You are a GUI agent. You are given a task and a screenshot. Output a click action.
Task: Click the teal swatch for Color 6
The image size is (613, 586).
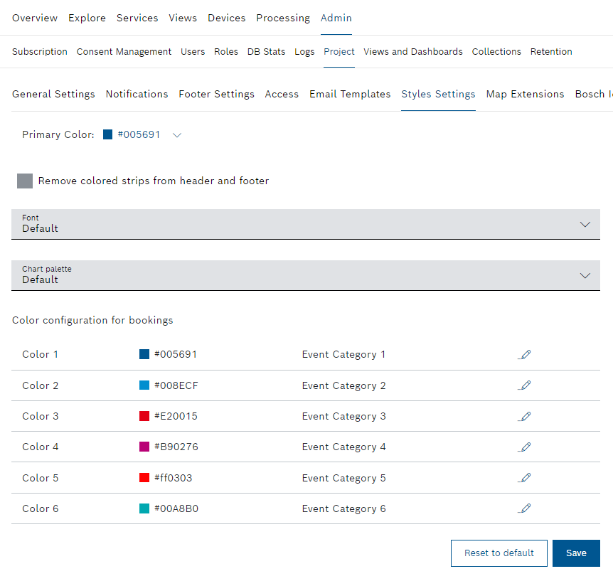click(144, 508)
